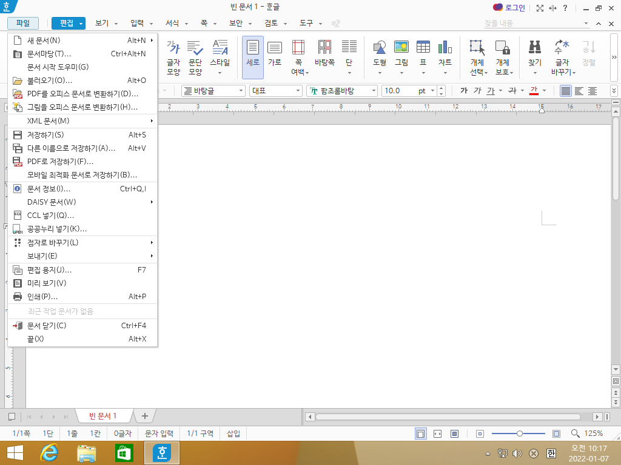Select justify paragraph alignment

tap(566, 91)
